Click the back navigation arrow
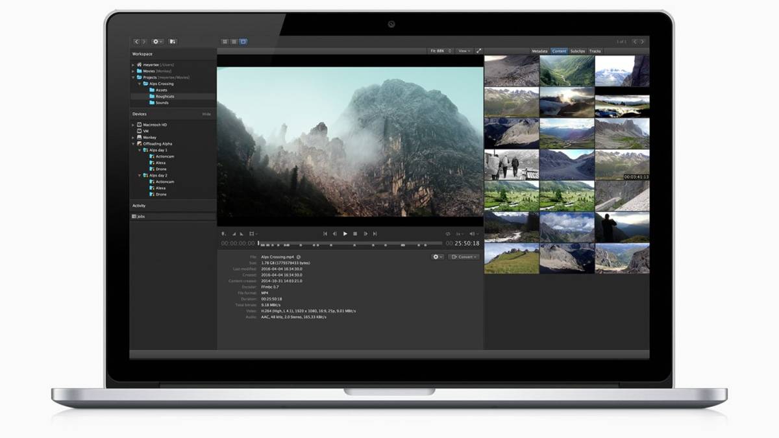 point(136,40)
